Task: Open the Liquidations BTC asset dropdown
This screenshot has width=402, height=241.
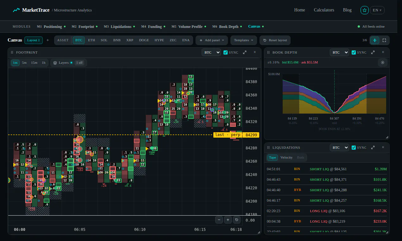Action: click(x=339, y=147)
